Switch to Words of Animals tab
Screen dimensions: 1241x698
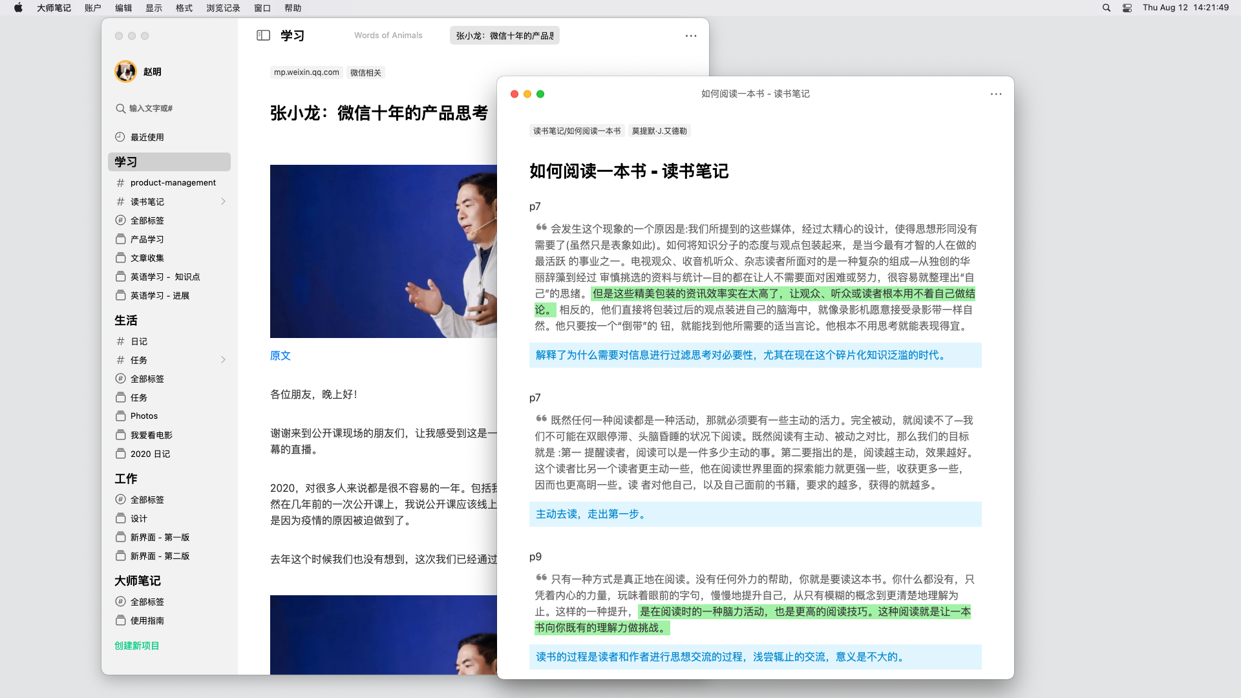click(388, 36)
